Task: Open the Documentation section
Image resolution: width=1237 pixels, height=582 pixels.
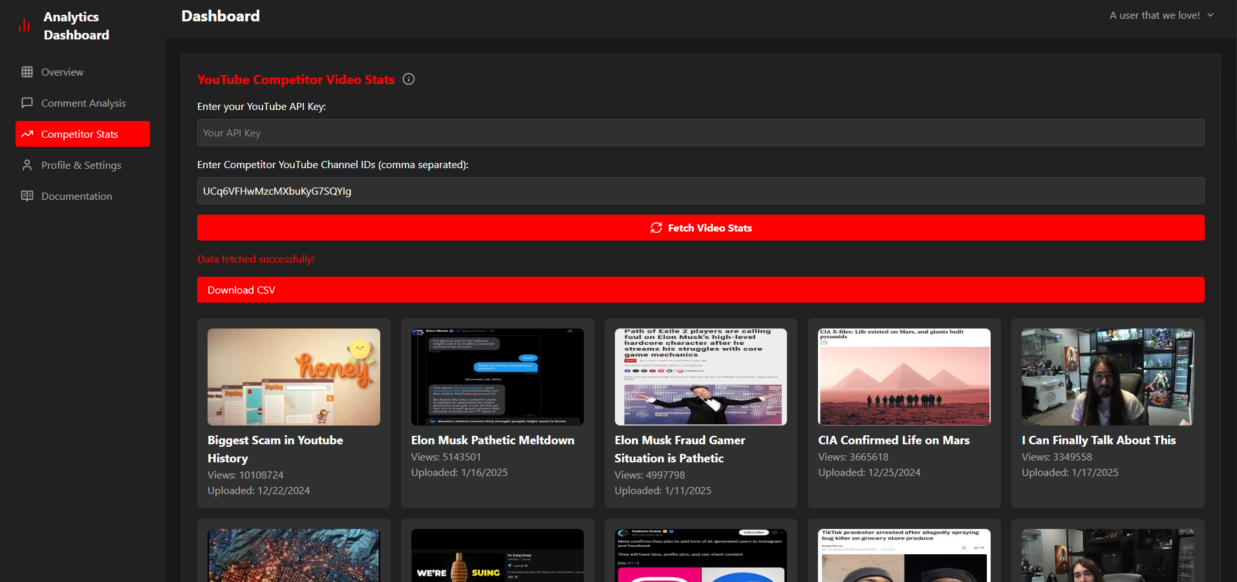Action: coord(83,196)
